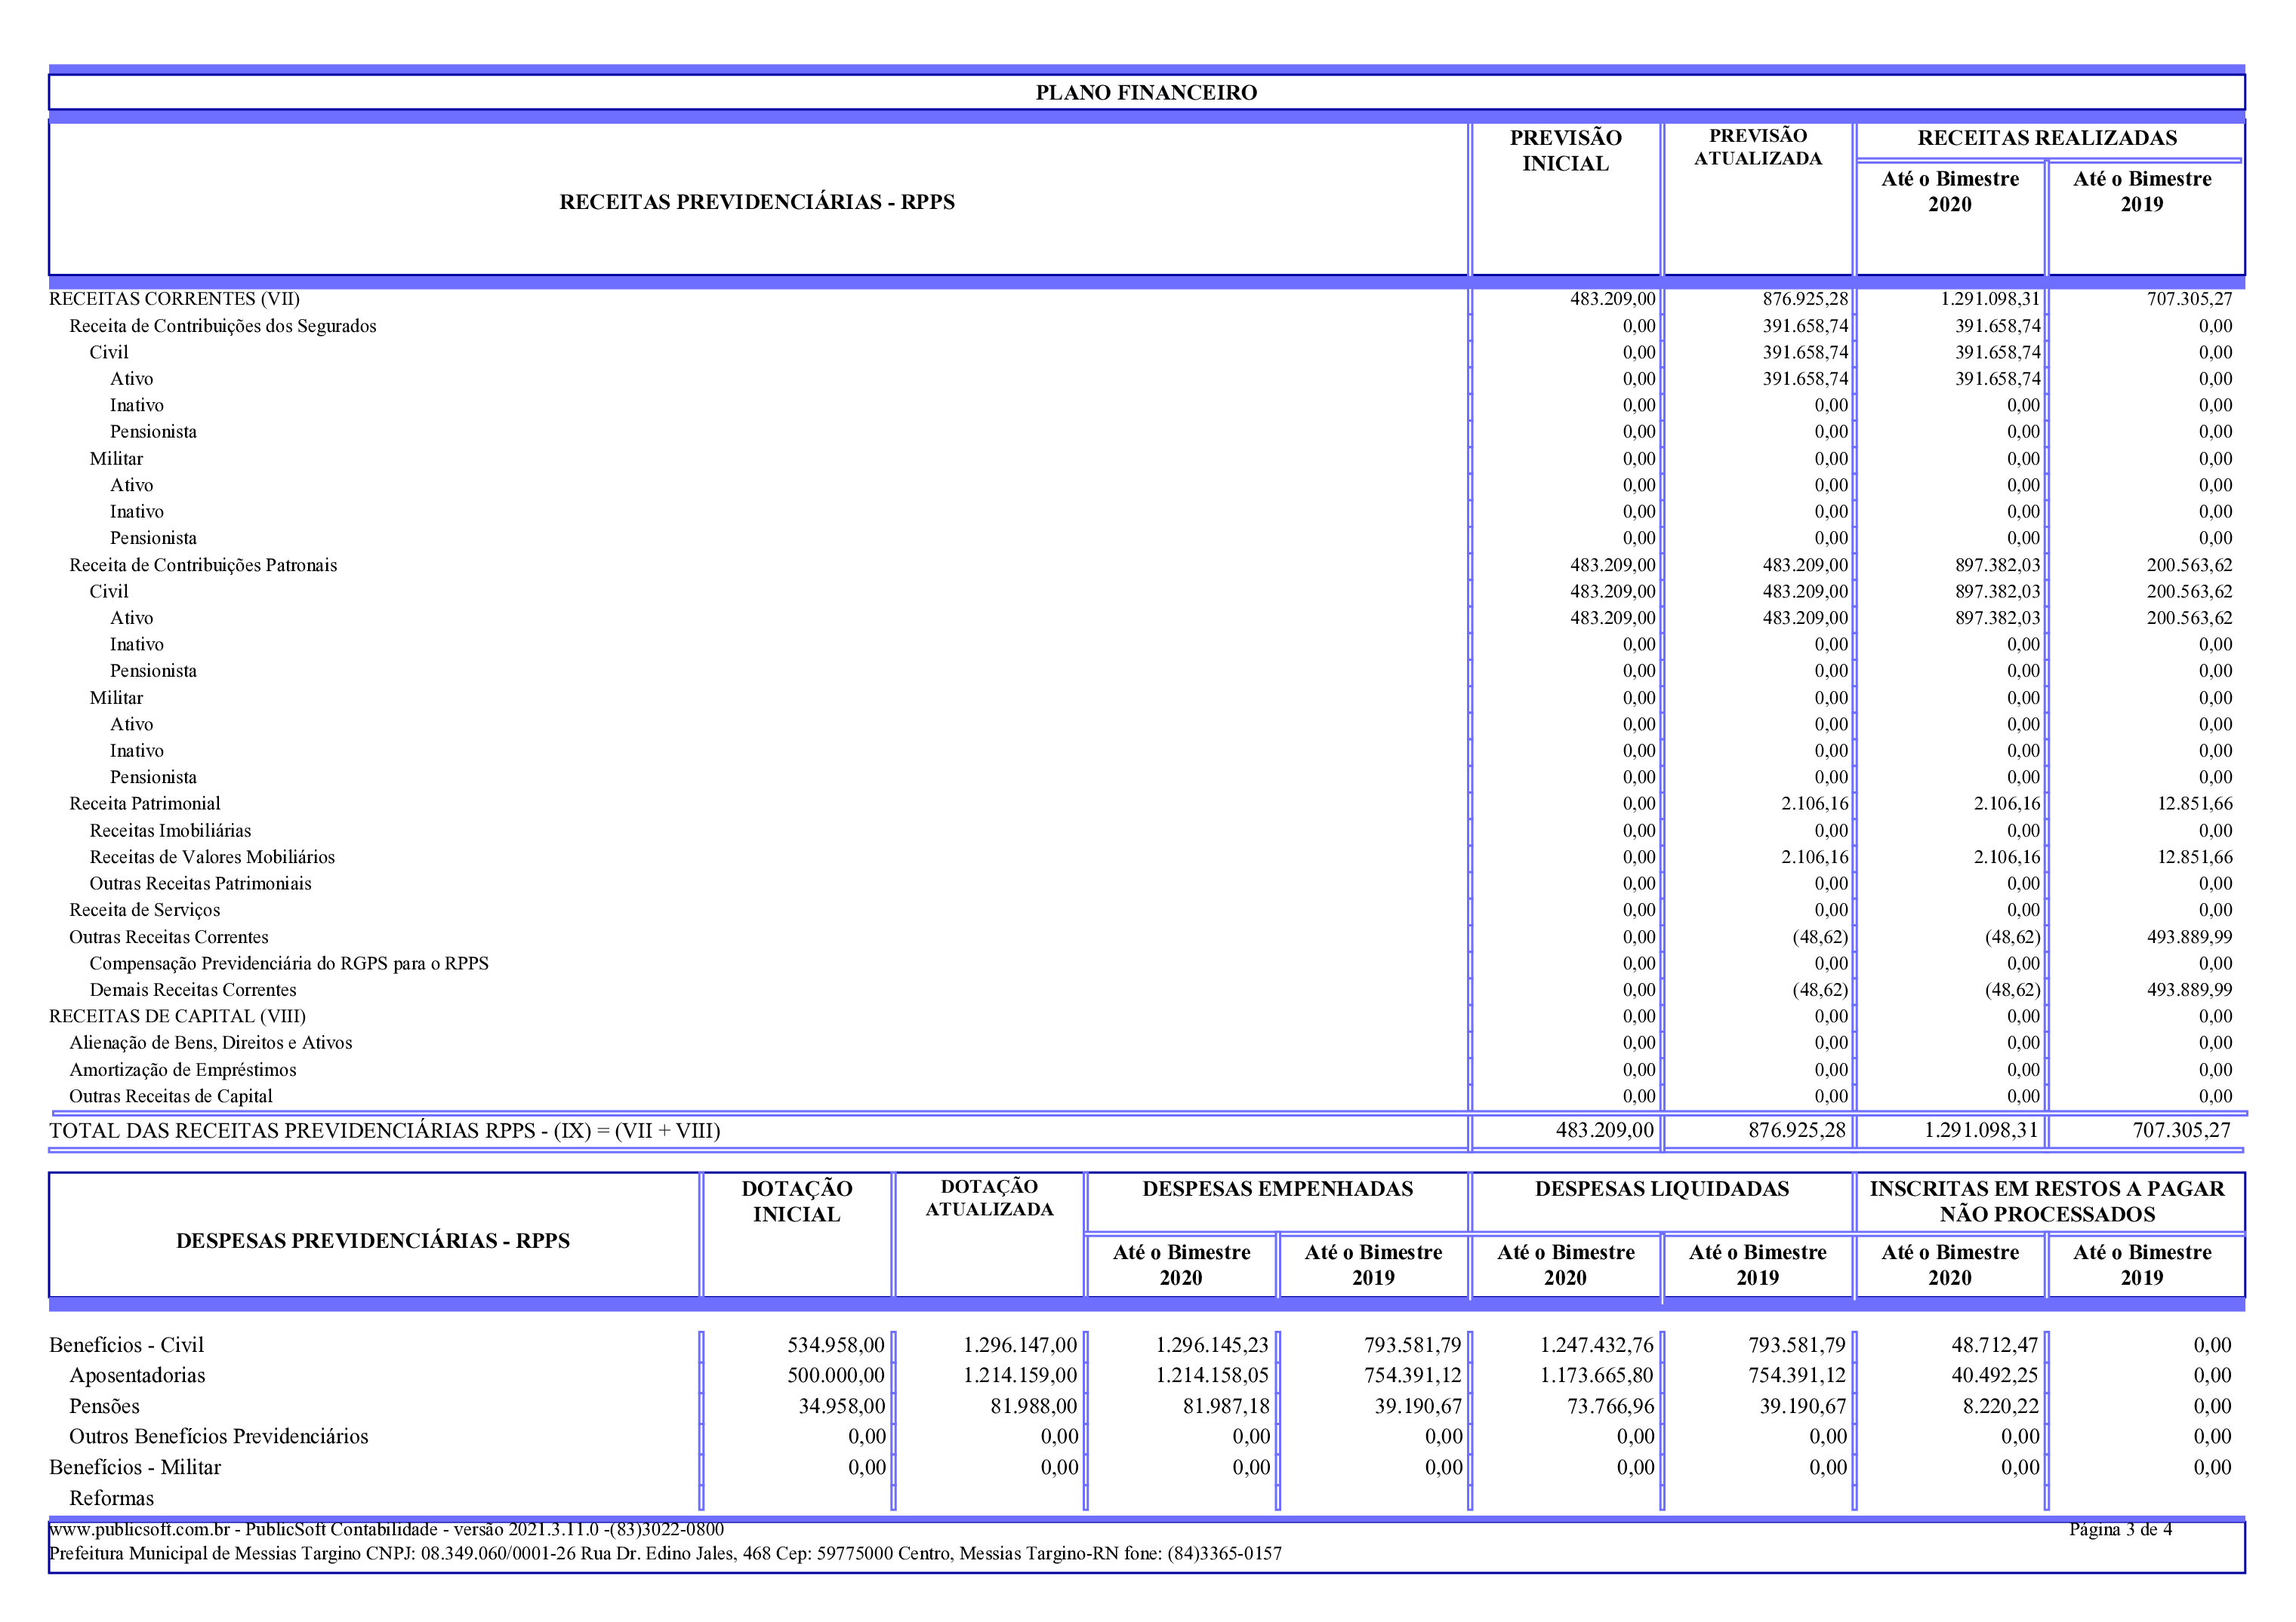Click the PLANO FINANCEIRO title
The image size is (2296, 1622).
[1146, 93]
